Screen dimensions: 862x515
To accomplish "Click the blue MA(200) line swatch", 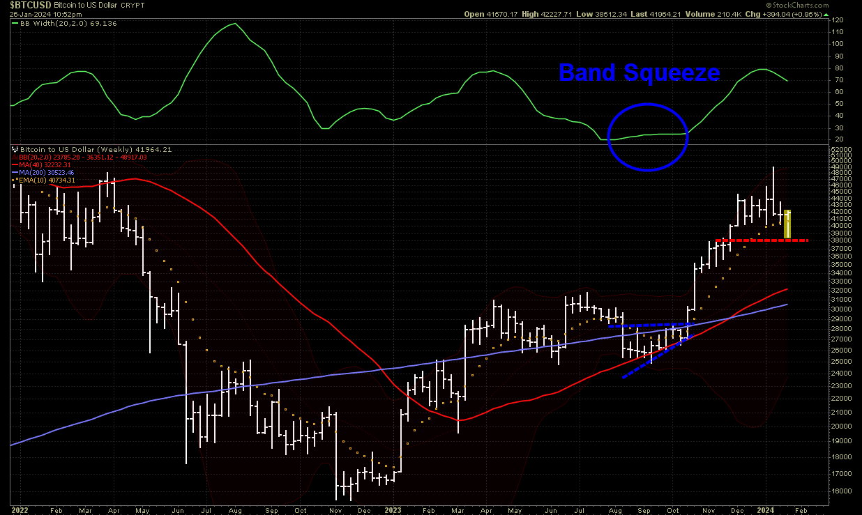I will click(15, 172).
